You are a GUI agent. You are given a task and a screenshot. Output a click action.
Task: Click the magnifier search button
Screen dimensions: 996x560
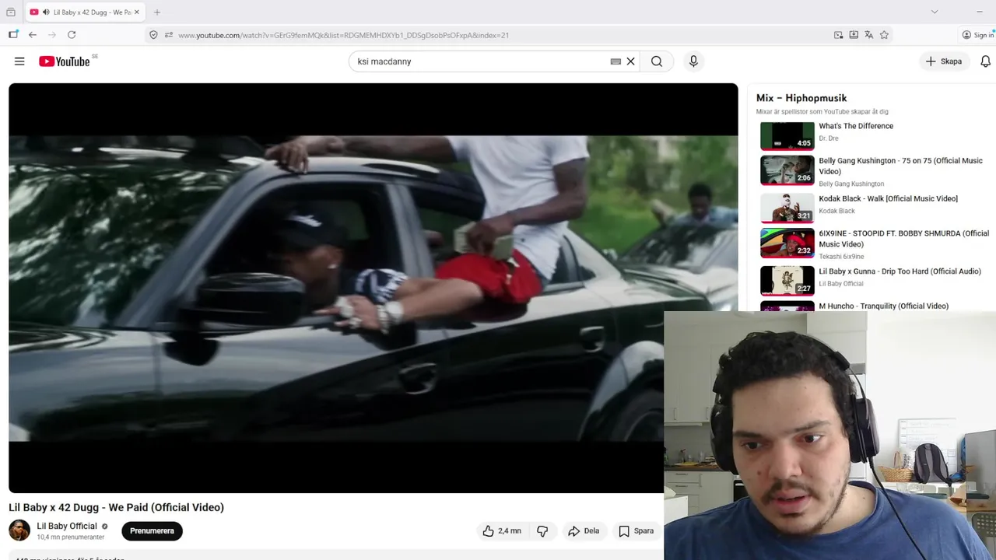tap(657, 61)
